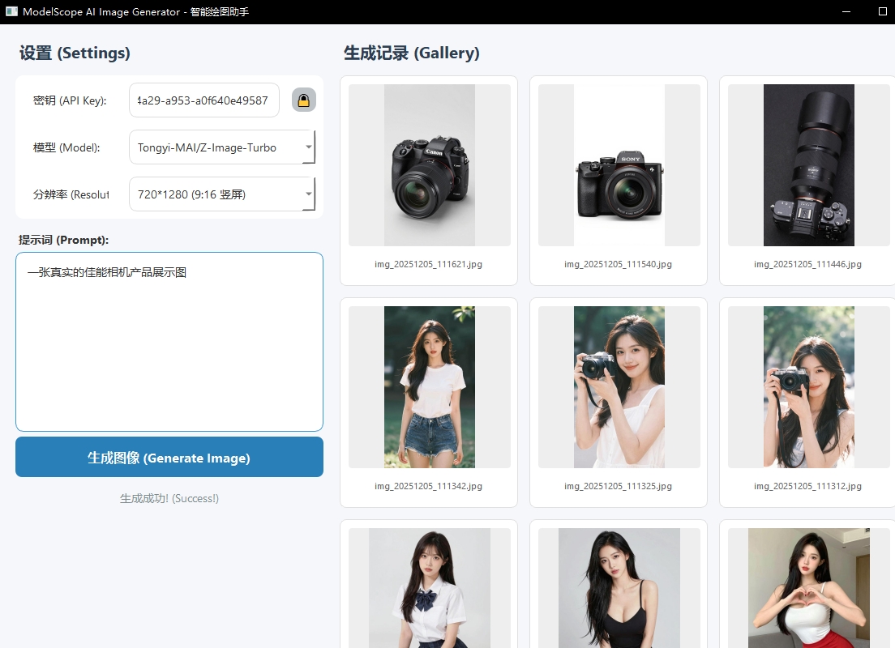This screenshot has width=895, height=648.
Task: Open thumbnail of woman making heart gesture
Action: click(808, 589)
